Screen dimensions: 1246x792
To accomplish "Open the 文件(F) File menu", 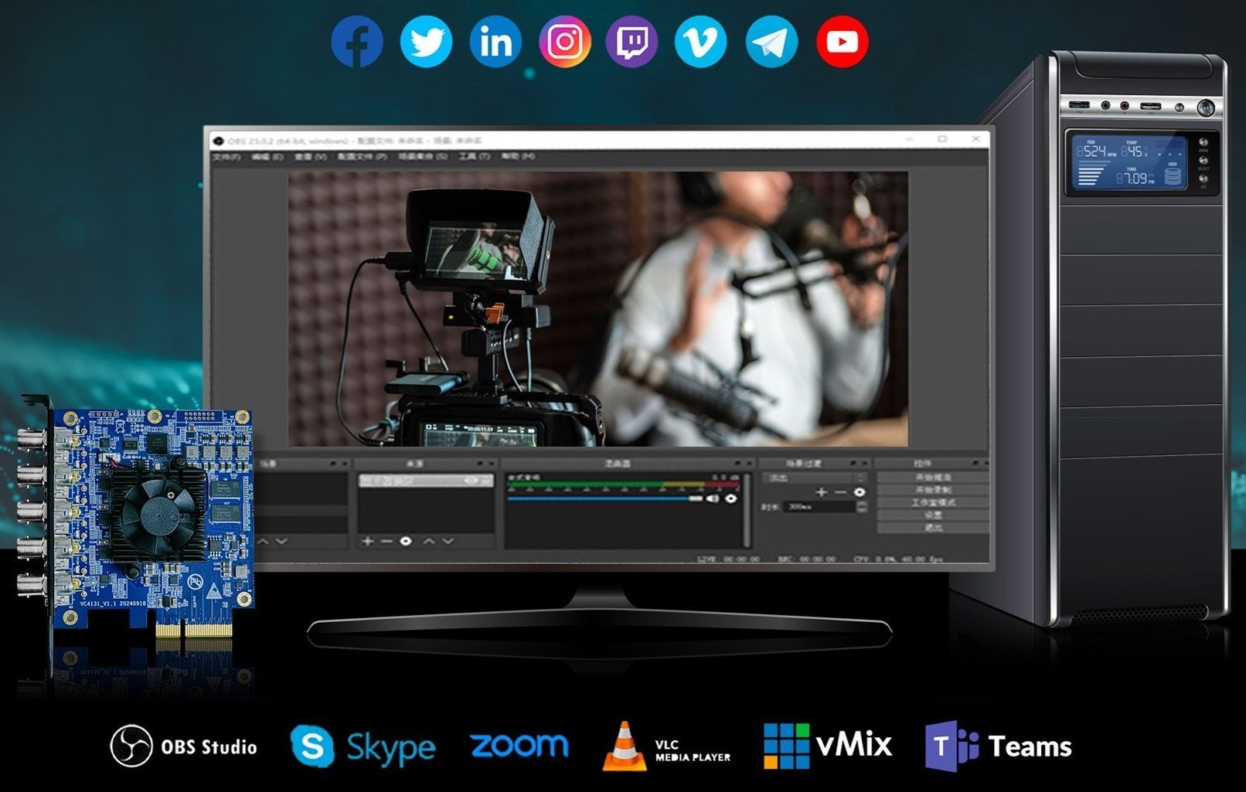I will tap(226, 157).
